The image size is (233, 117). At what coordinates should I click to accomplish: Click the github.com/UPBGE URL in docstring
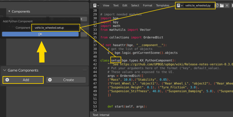tap(177, 65)
